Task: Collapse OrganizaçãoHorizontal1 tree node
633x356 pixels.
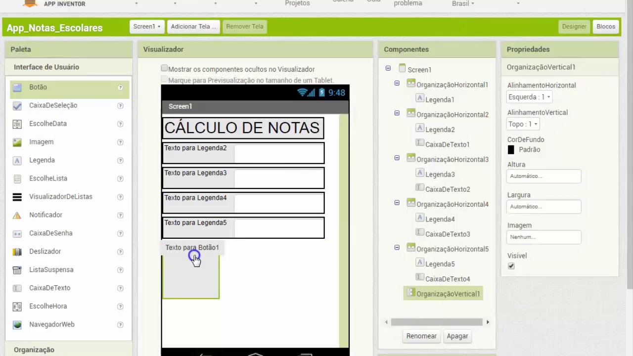Action: click(397, 83)
